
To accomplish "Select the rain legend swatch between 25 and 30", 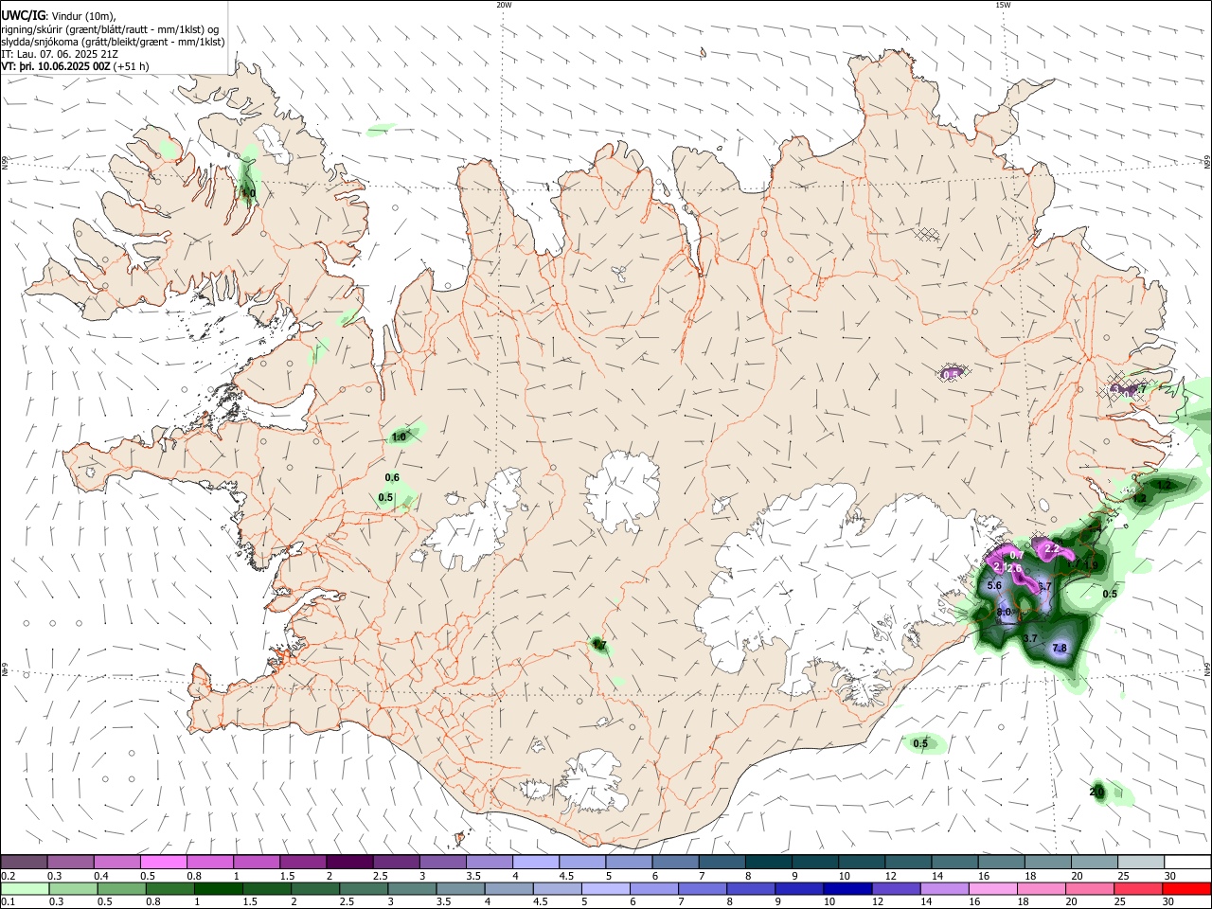I will 1141,889.
